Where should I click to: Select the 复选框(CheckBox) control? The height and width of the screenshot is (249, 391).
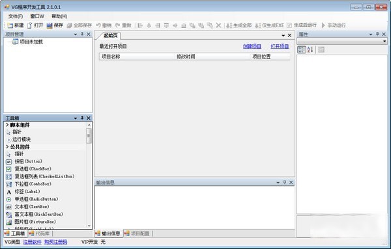pos(33,169)
